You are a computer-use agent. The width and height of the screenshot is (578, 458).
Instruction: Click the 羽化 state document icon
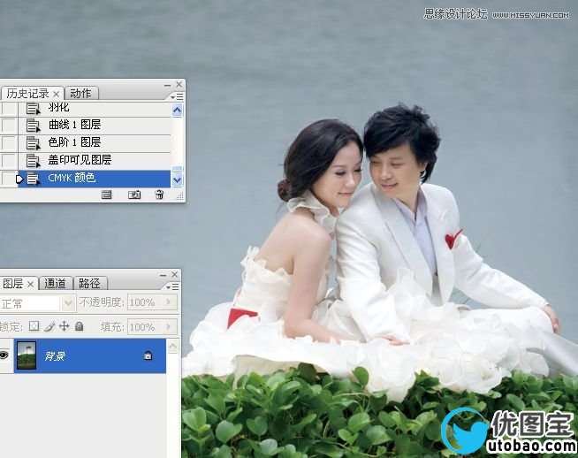(x=34, y=109)
